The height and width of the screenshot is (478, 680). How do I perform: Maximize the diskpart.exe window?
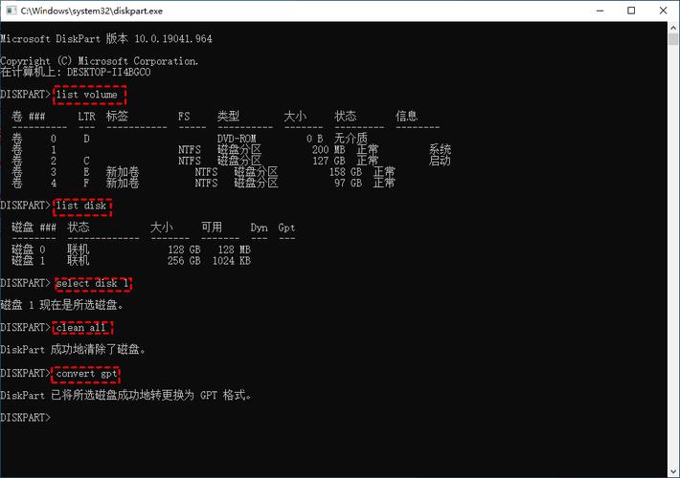631,11
